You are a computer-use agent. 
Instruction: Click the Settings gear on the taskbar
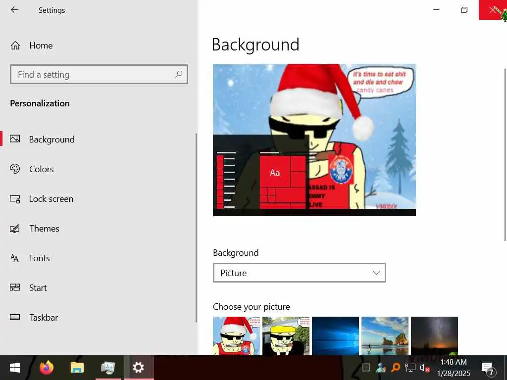click(139, 368)
